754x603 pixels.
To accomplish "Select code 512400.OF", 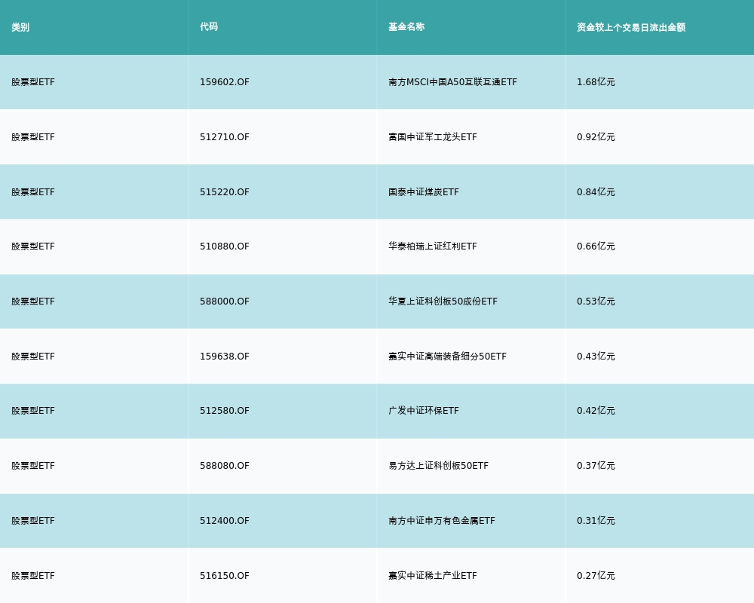I will tap(225, 521).
